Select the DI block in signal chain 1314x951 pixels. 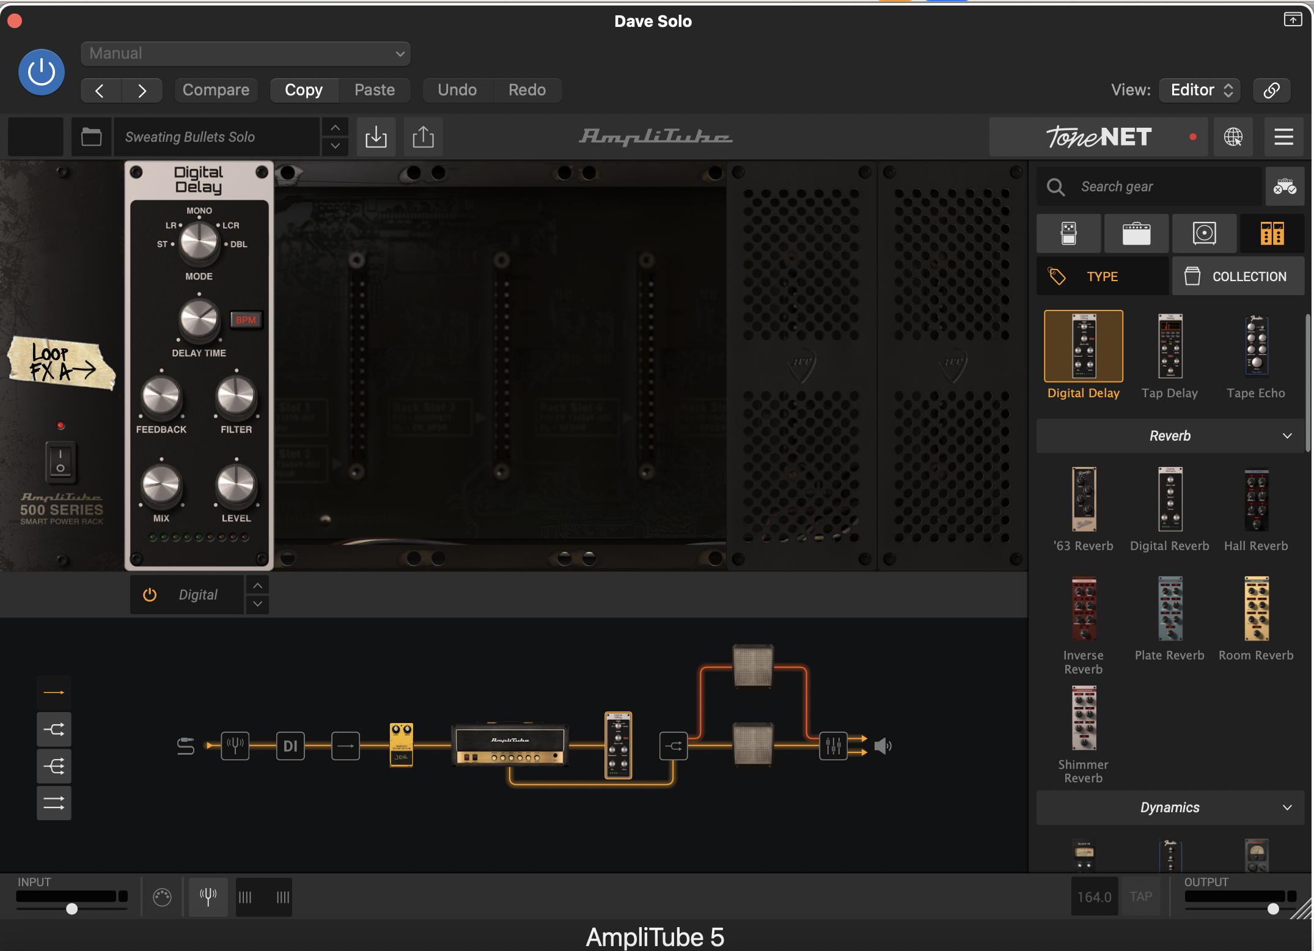click(290, 746)
